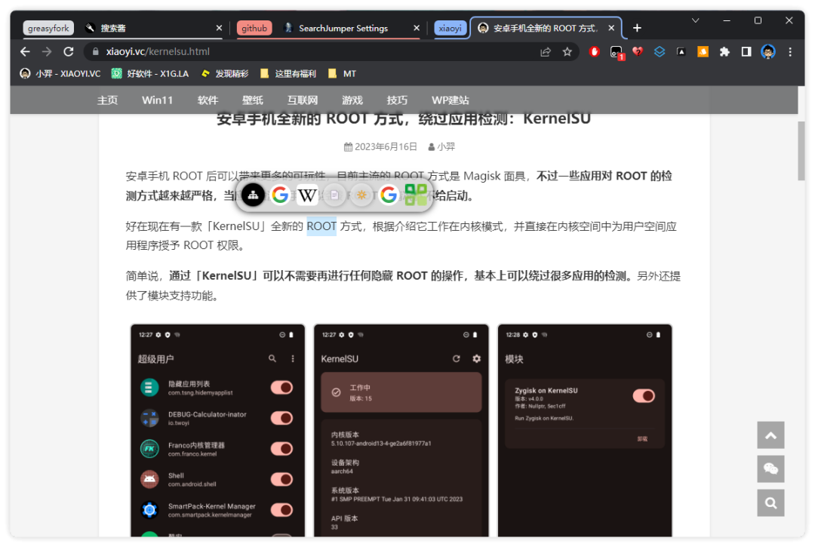The image size is (815, 547).
Task: Open the Extensions puzzle-piece menu
Action: pyautogui.click(x=724, y=51)
